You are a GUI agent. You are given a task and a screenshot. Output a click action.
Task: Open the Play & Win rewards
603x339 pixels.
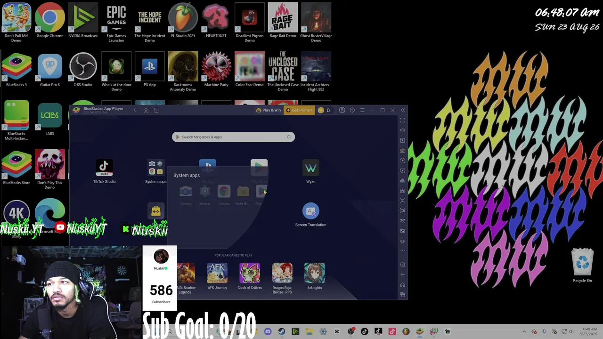coord(269,110)
